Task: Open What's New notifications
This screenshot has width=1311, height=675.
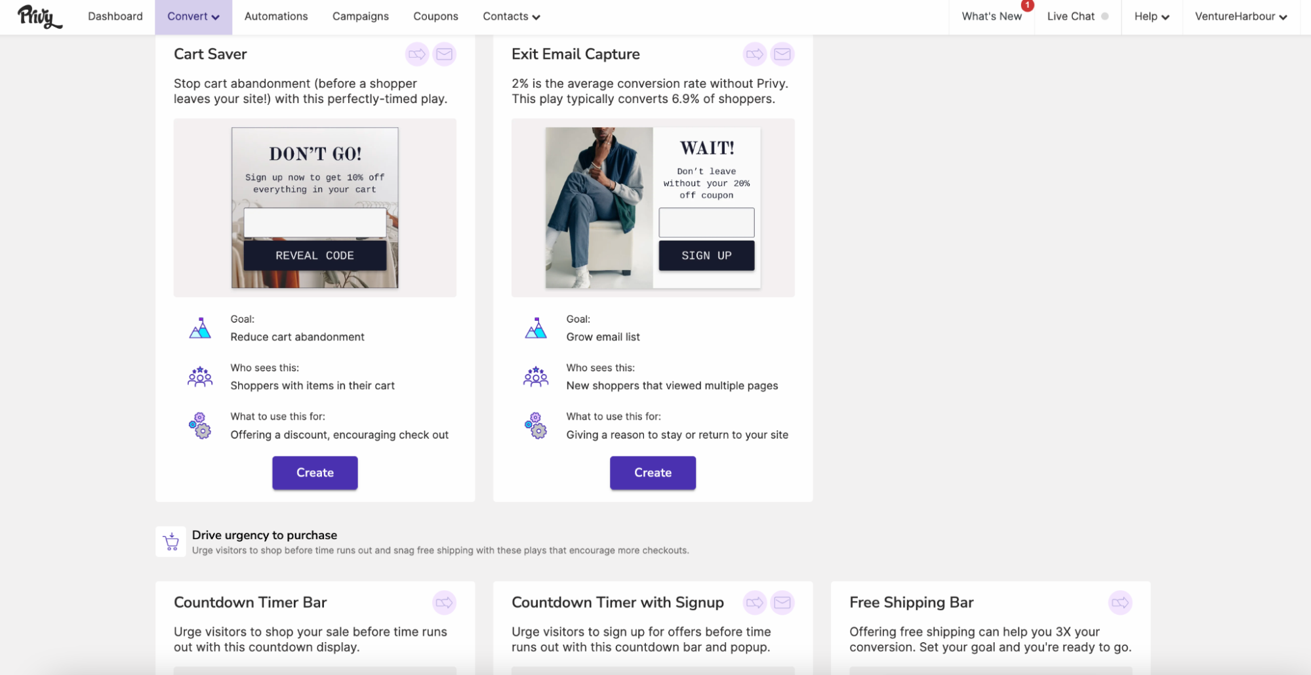Action: coord(992,16)
